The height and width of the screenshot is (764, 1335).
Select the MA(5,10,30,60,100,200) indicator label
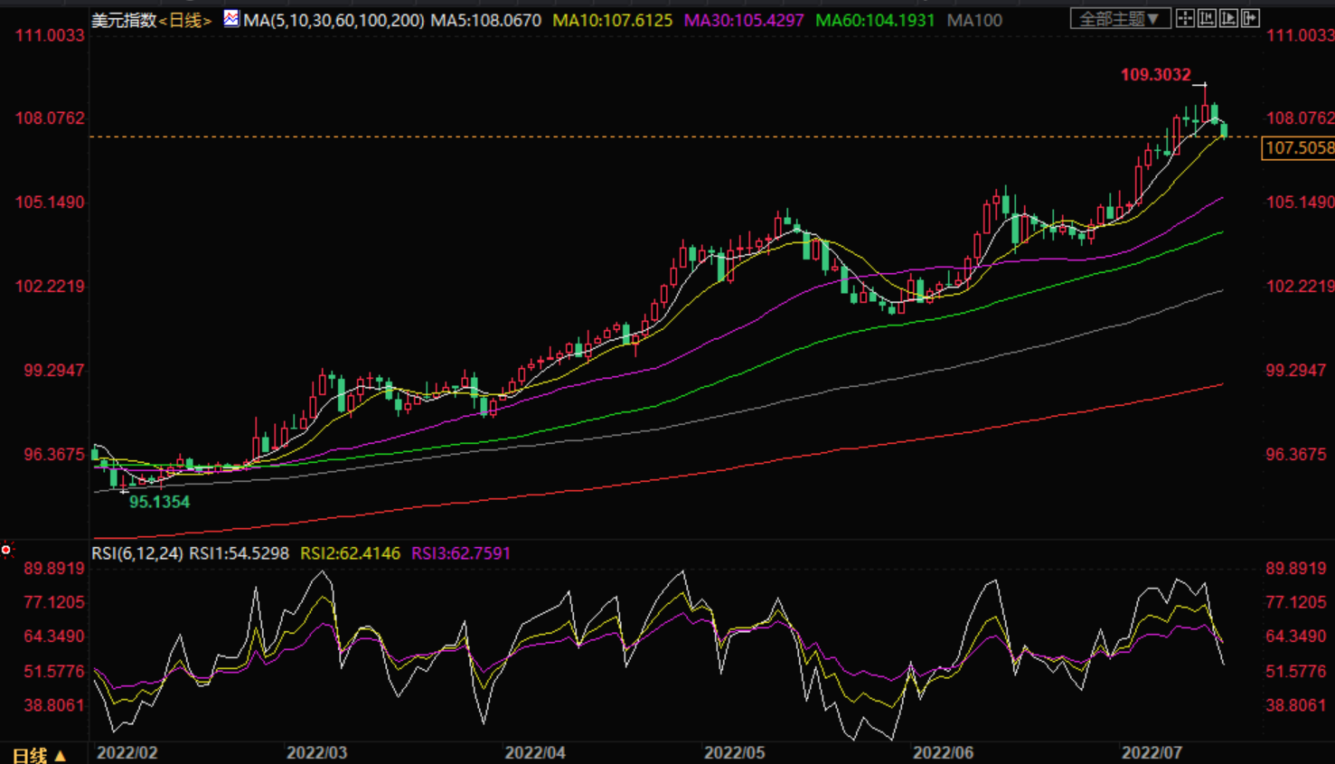coord(334,20)
